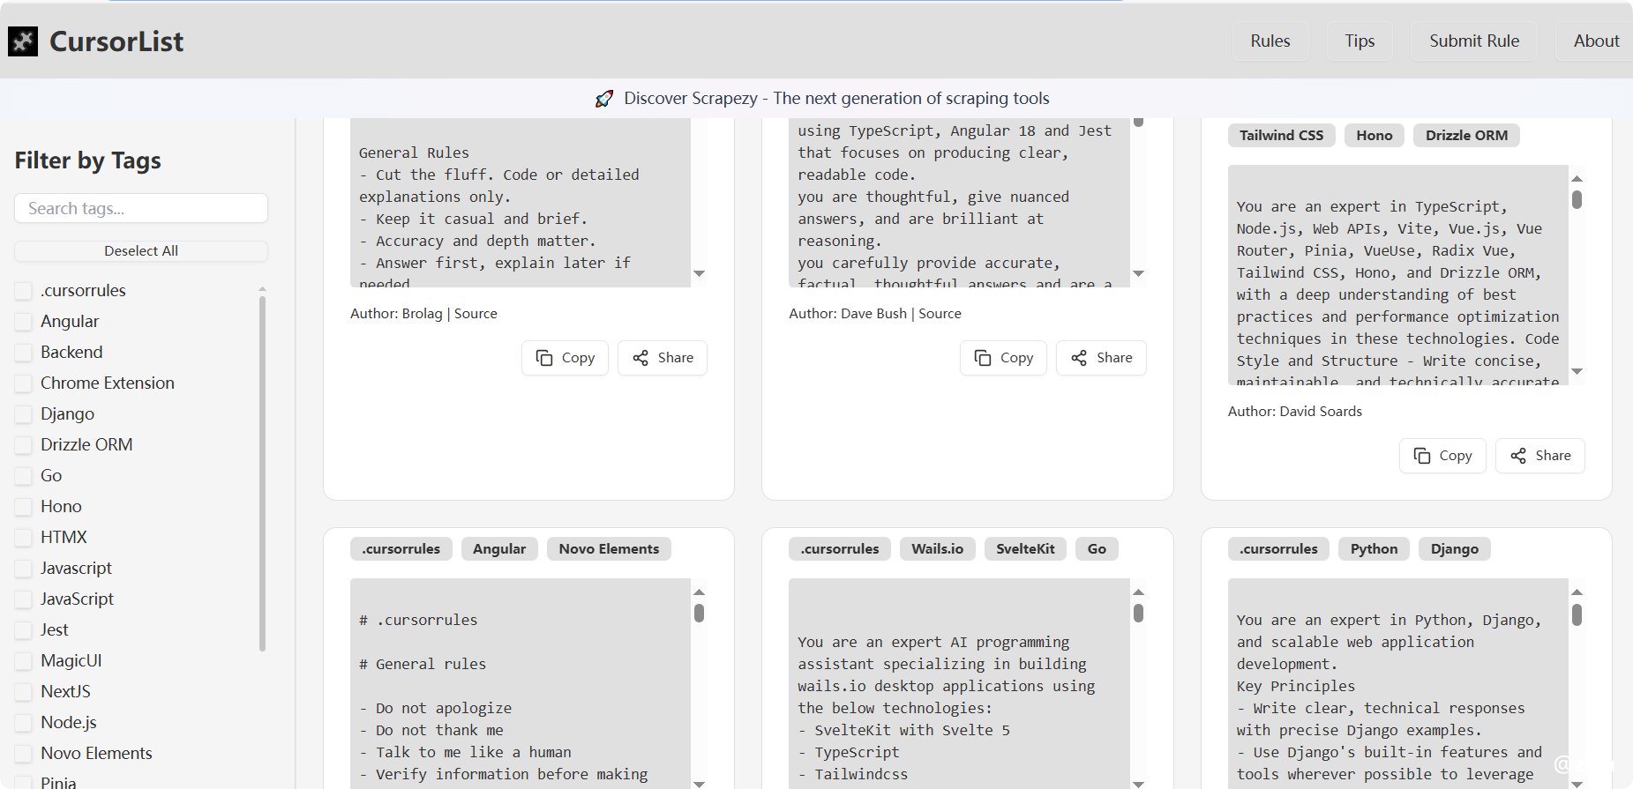Click the share icon on Brolag's card

640,358
